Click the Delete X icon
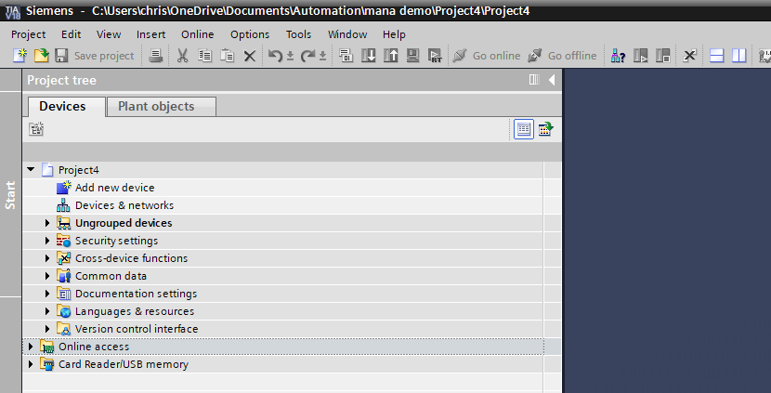This screenshot has height=393, width=771. click(x=250, y=56)
